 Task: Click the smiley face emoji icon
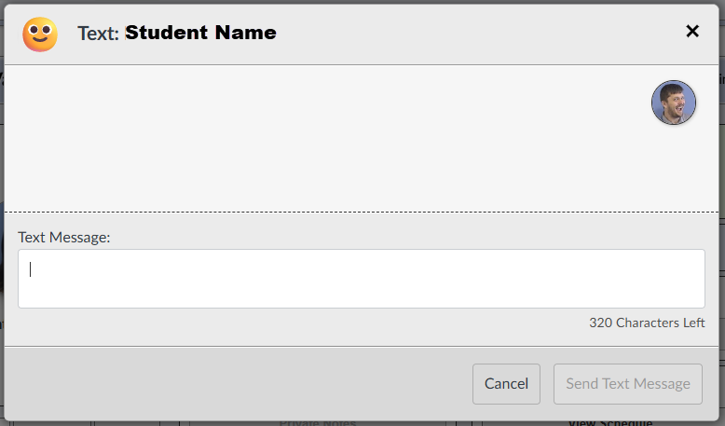(40, 34)
